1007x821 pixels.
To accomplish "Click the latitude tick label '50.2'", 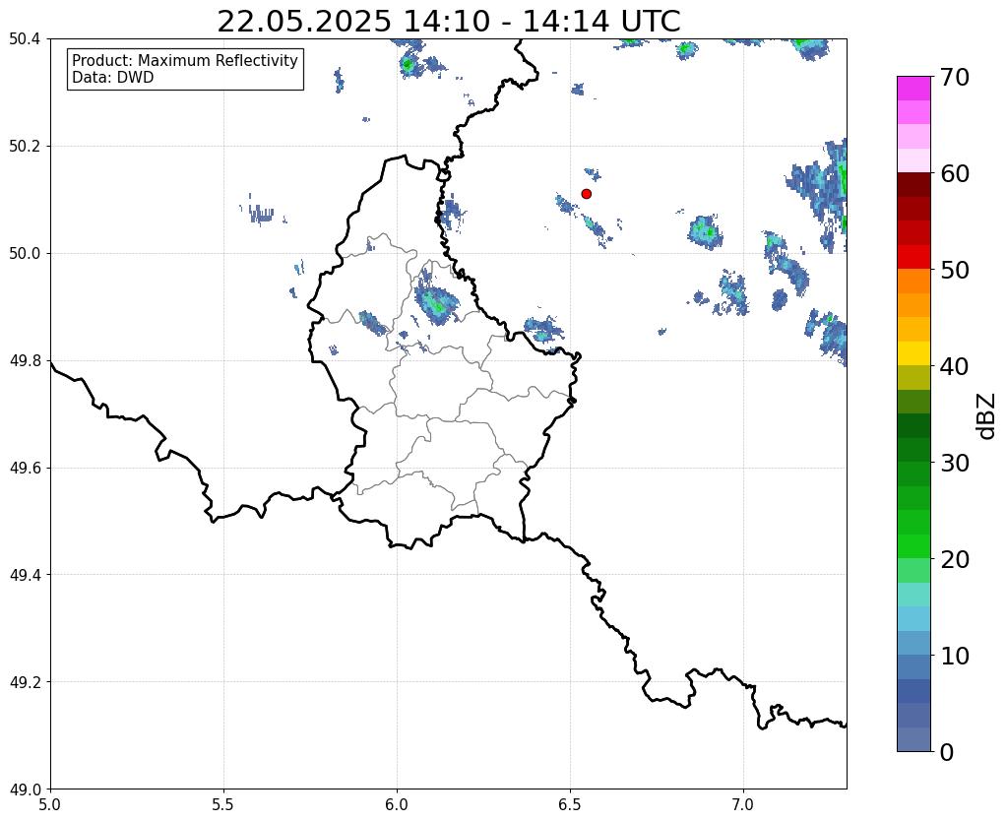I will pyautogui.click(x=25, y=147).
